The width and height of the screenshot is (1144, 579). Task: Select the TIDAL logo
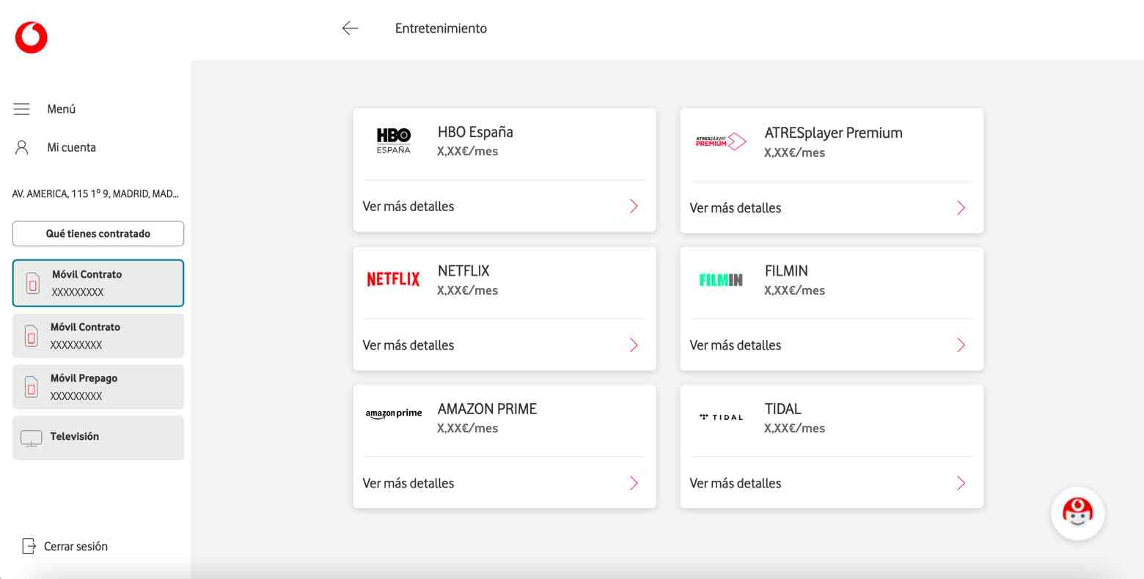721,416
